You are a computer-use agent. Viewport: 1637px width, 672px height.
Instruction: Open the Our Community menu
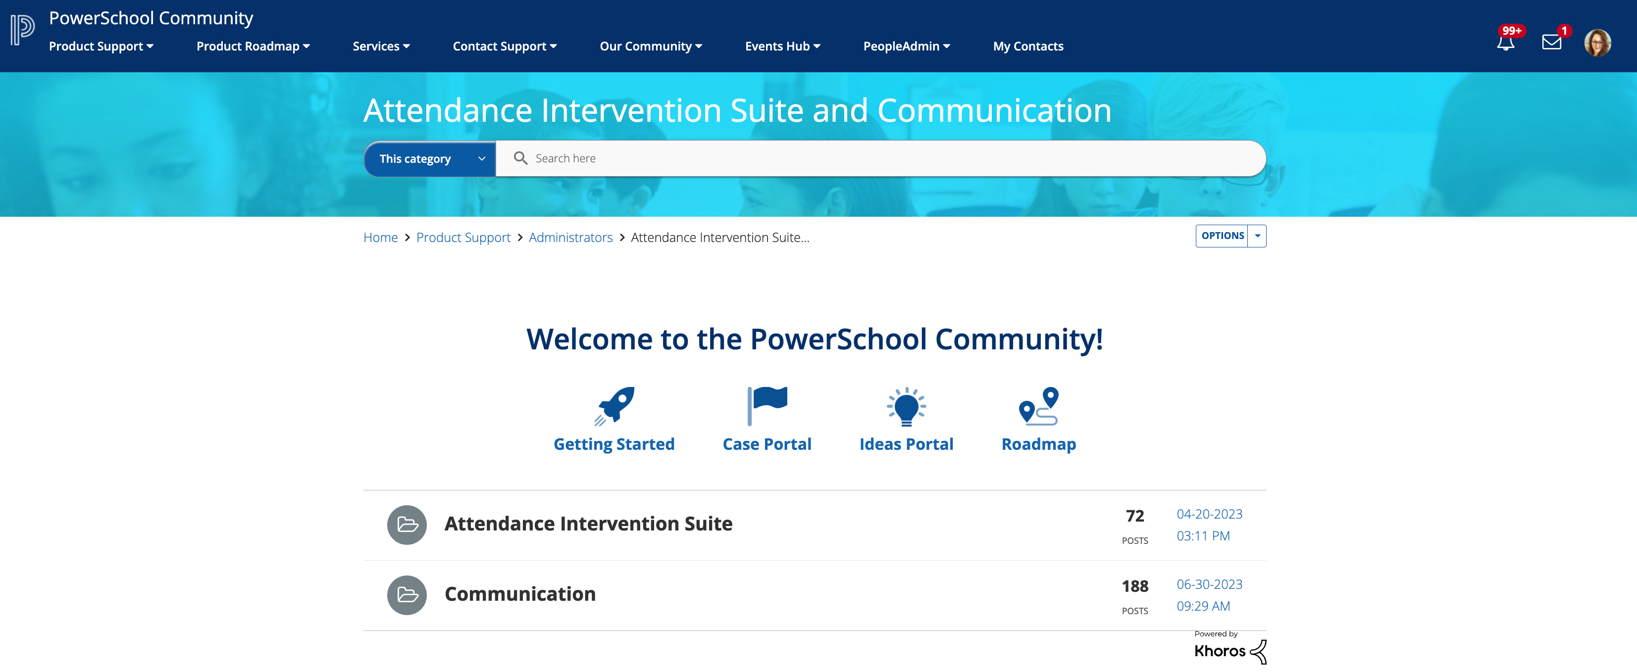(650, 47)
